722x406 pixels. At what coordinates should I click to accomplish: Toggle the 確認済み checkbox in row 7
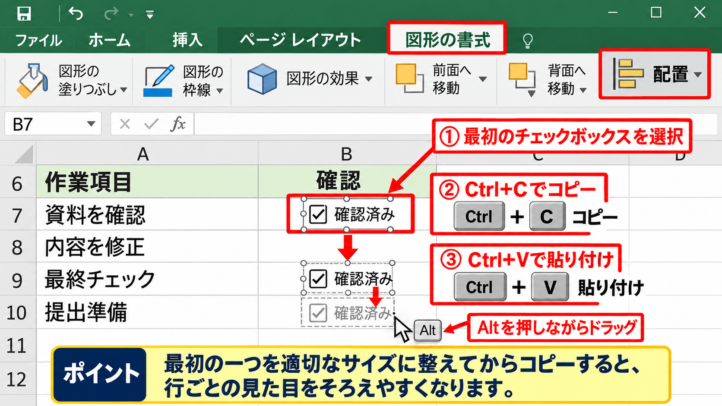coord(318,214)
